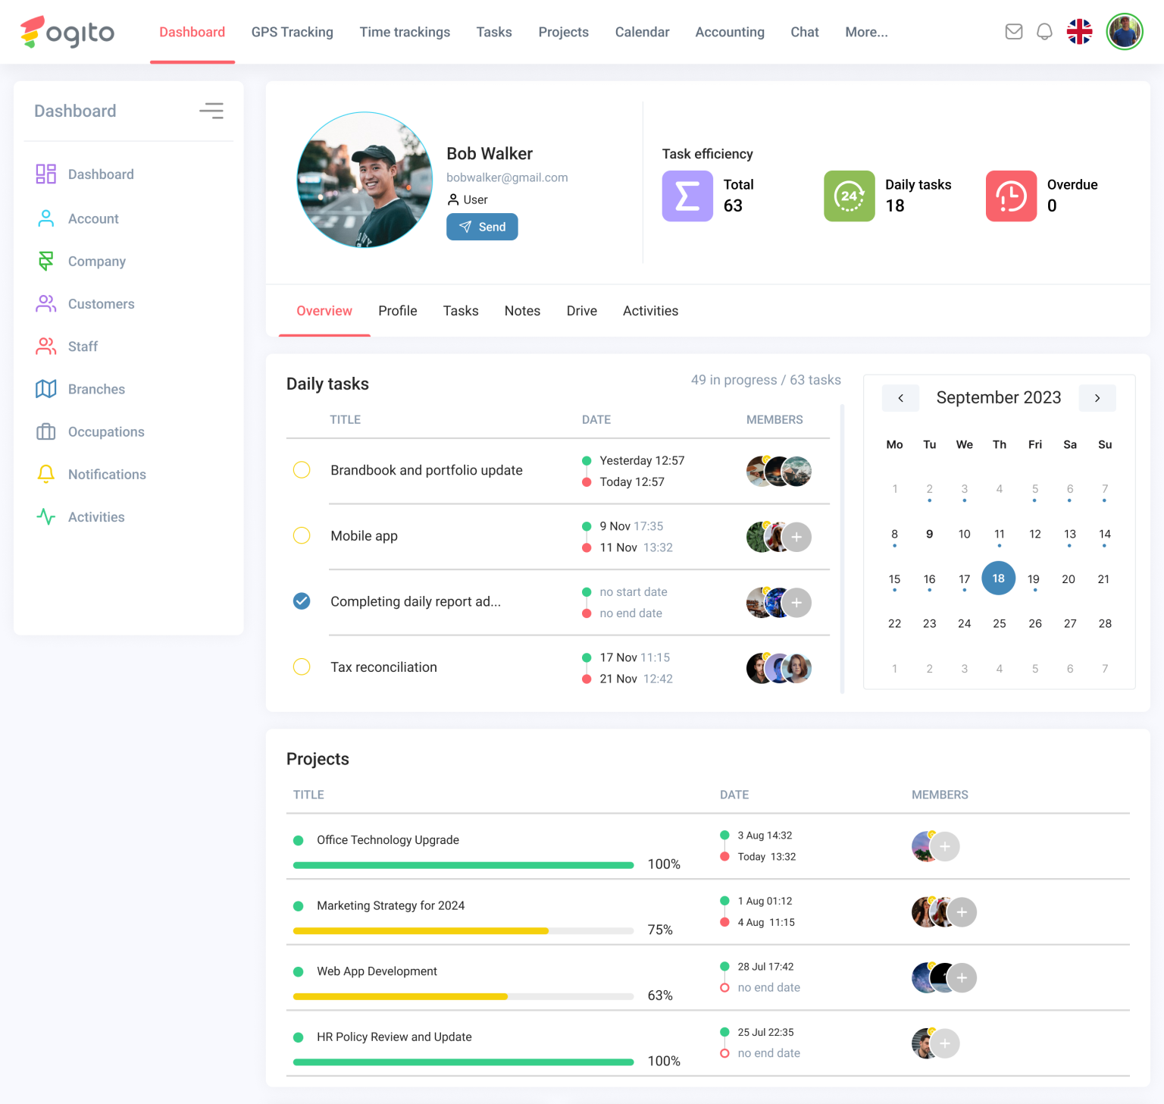Open GPS Tracking from the top menu
This screenshot has width=1164, height=1104.
[292, 32]
